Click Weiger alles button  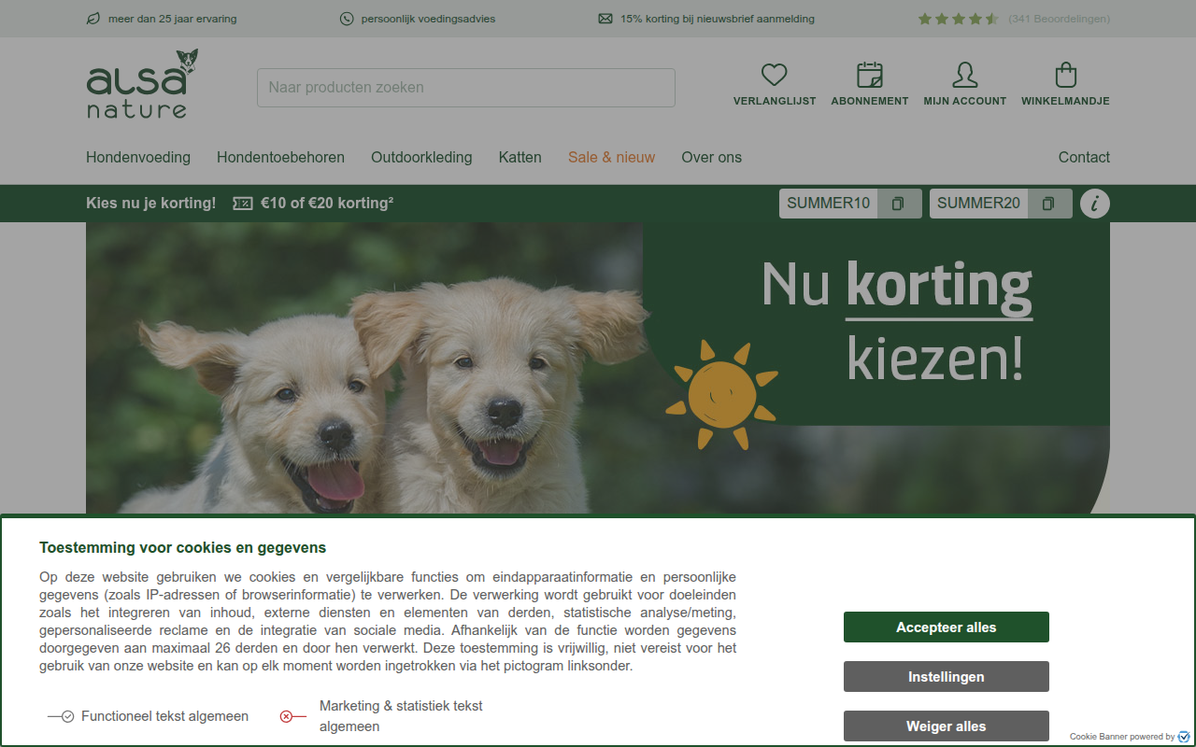point(947,726)
